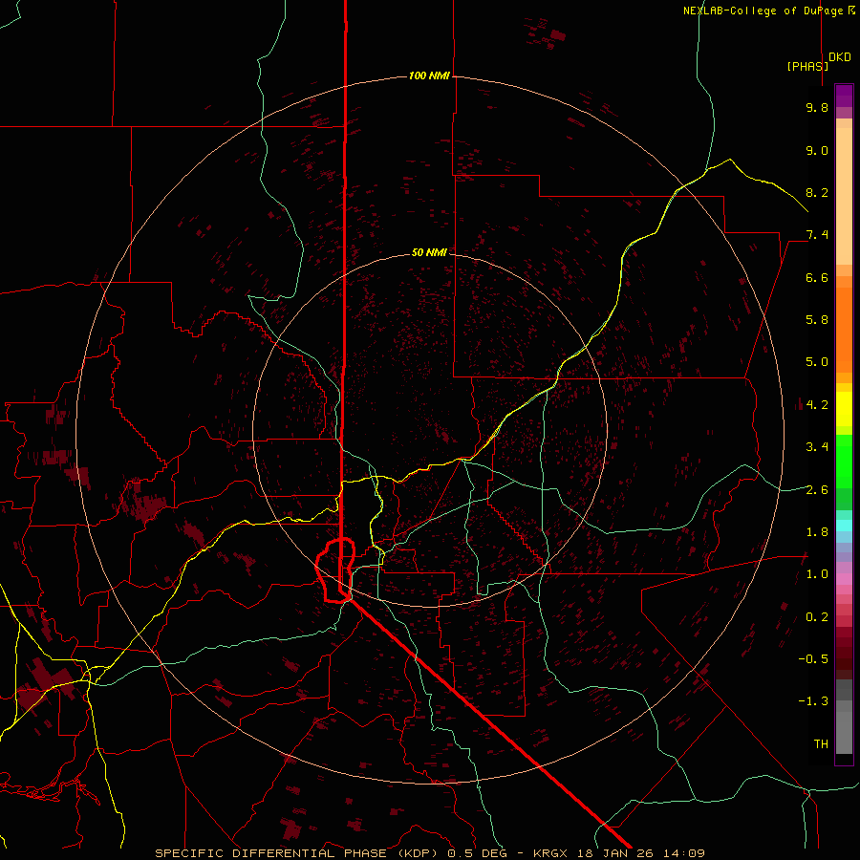Click the 8.2 scale value
This screenshot has height=860, width=860.
click(x=817, y=192)
